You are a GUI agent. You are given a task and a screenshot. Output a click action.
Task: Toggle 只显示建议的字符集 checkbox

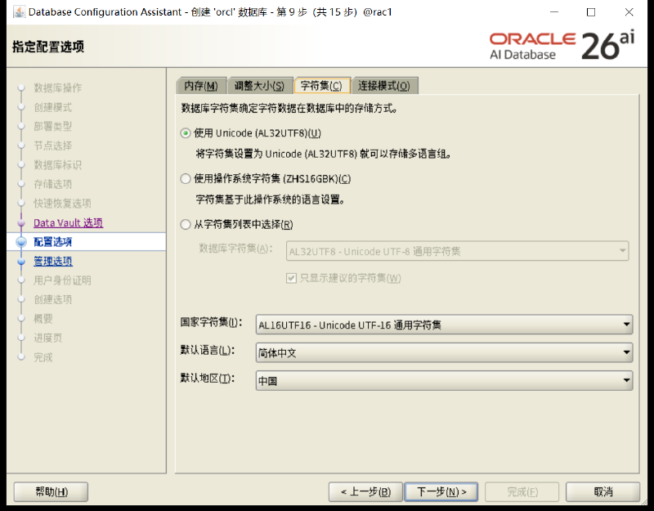[291, 278]
